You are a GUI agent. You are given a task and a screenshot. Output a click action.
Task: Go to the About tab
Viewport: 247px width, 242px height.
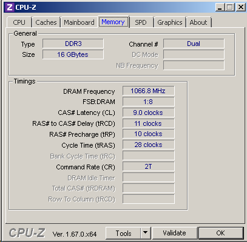[198, 22]
